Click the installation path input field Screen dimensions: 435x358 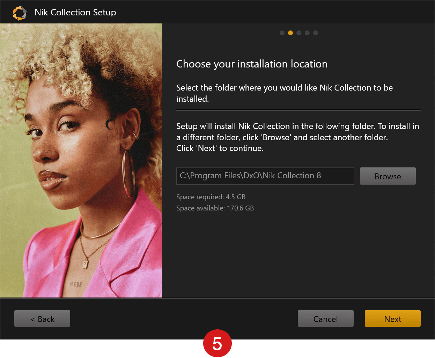(265, 176)
